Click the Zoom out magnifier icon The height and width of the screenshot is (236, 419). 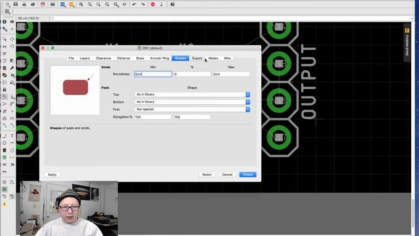(98, 5)
